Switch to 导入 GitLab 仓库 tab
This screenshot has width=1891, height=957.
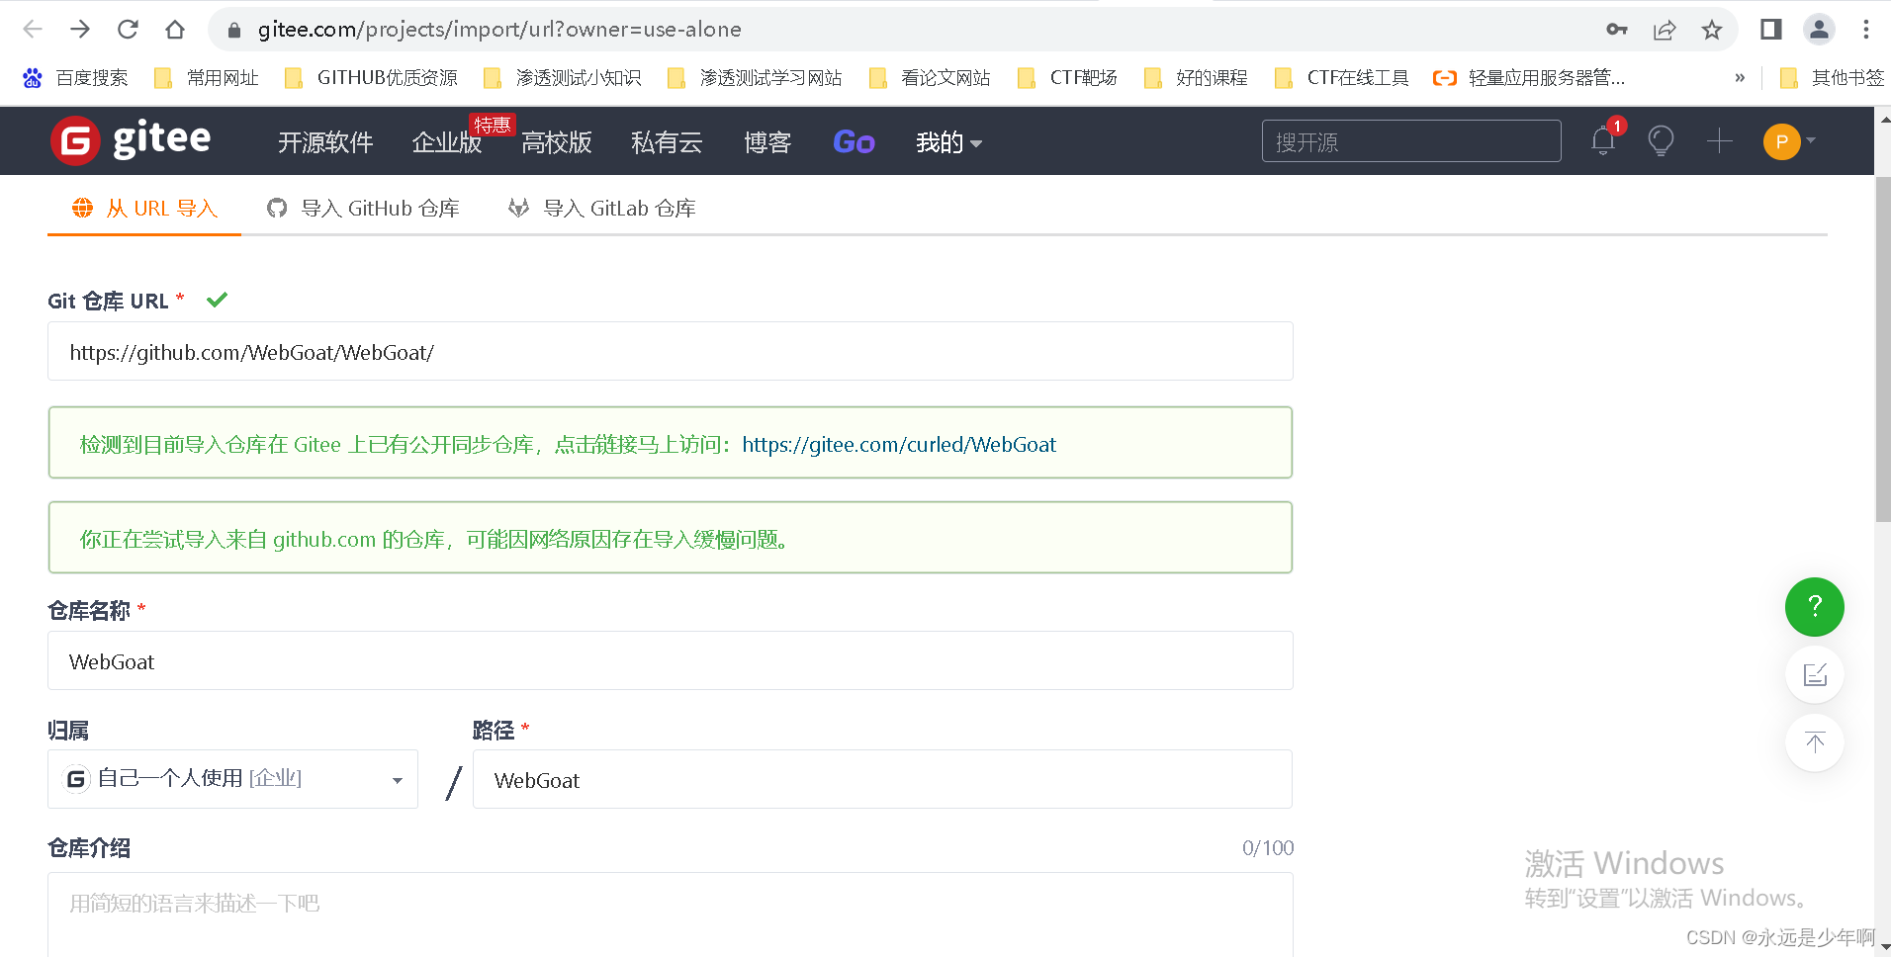pos(602,209)
